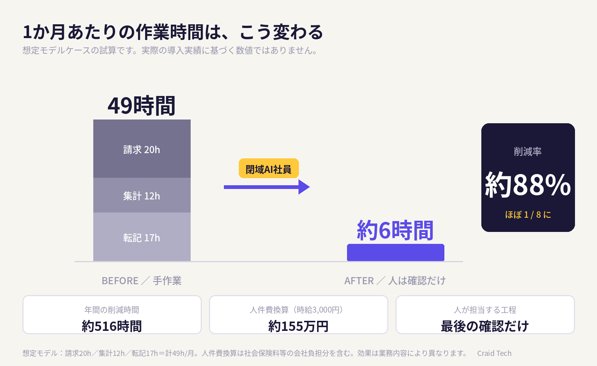Click the 約88% reduction rate card
This screenshot has width=597, height=366.
528,177
